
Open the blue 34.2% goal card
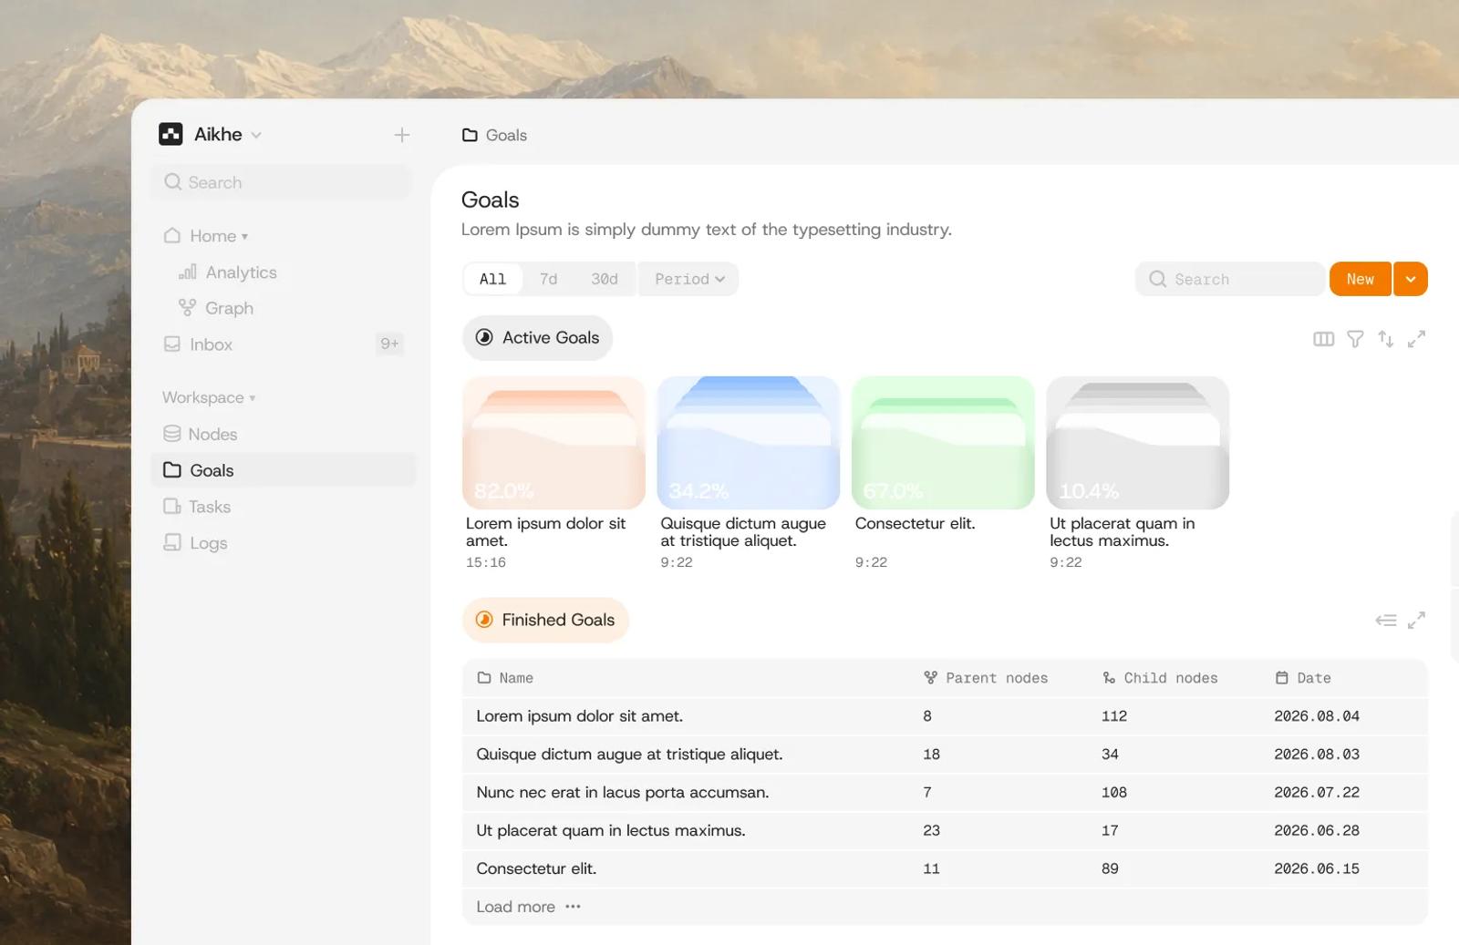(748, 443)
